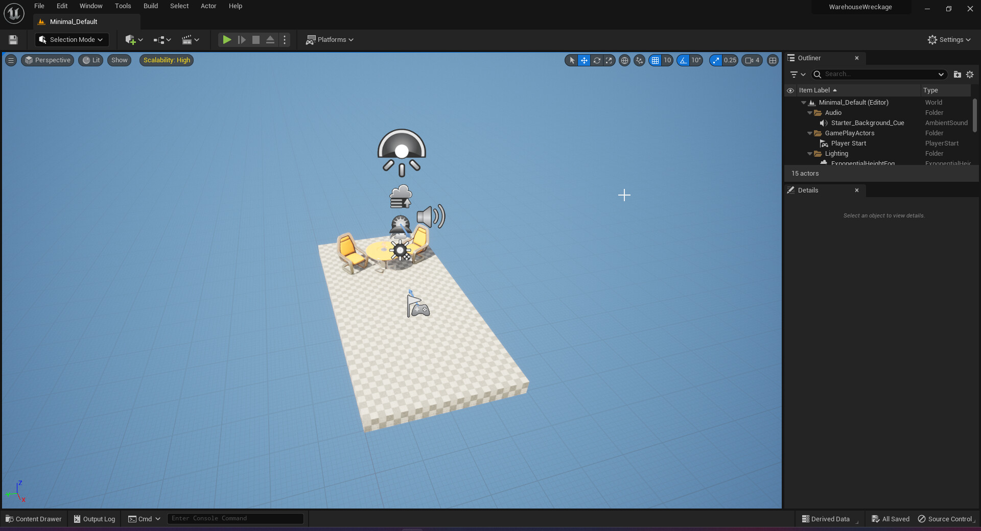
Task: Open the Selection Mode dropdown
Action: pyautogui.click(x=72, y=40)
